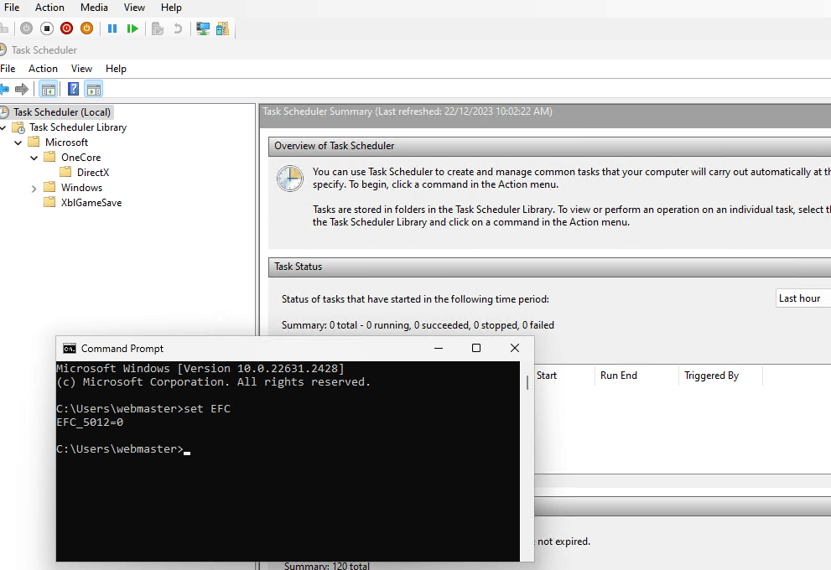Click the 'Summary: 0 total' status text
Image resolution: width=831 pixels, height=570 pixels.
click(418, 324)
